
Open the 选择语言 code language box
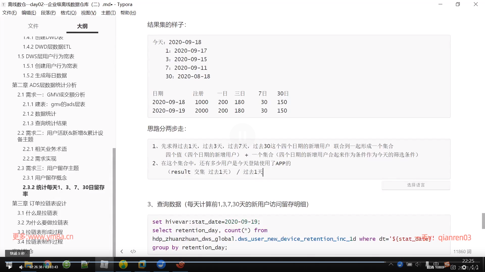(x=416, y=185)
